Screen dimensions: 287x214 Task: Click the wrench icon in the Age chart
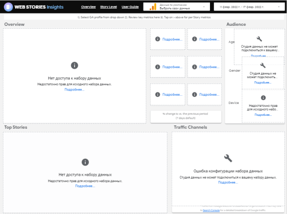(x=259, y=39)
